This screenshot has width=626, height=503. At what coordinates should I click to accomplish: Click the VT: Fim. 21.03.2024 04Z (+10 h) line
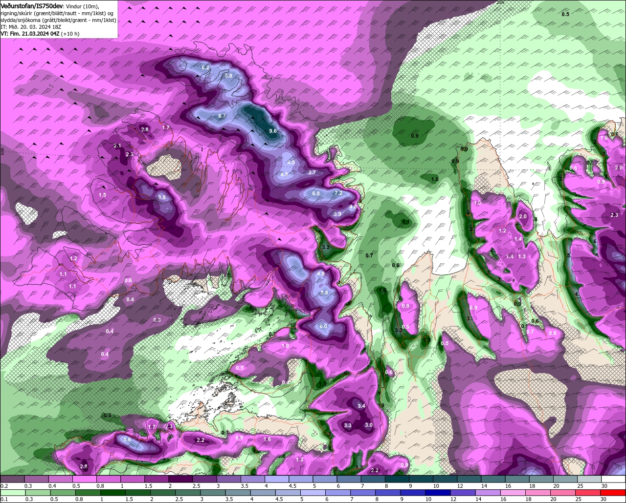point(40,34)
